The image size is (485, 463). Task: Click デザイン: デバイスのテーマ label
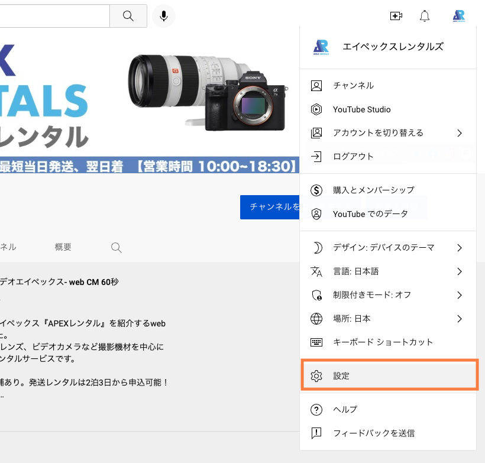pos(383,248)
